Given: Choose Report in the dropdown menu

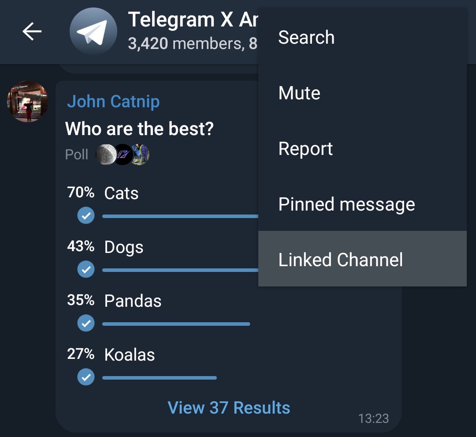Looking at the screenshot, I should [305, 149].
